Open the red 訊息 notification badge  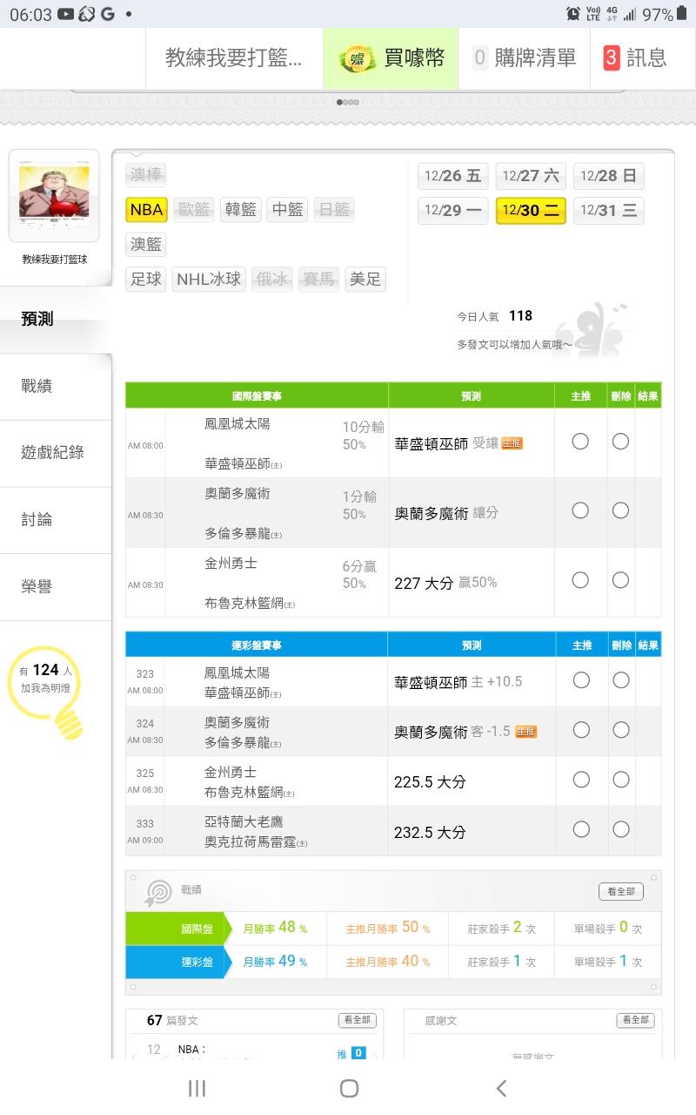pyautogui.click(x=612, y=58)
